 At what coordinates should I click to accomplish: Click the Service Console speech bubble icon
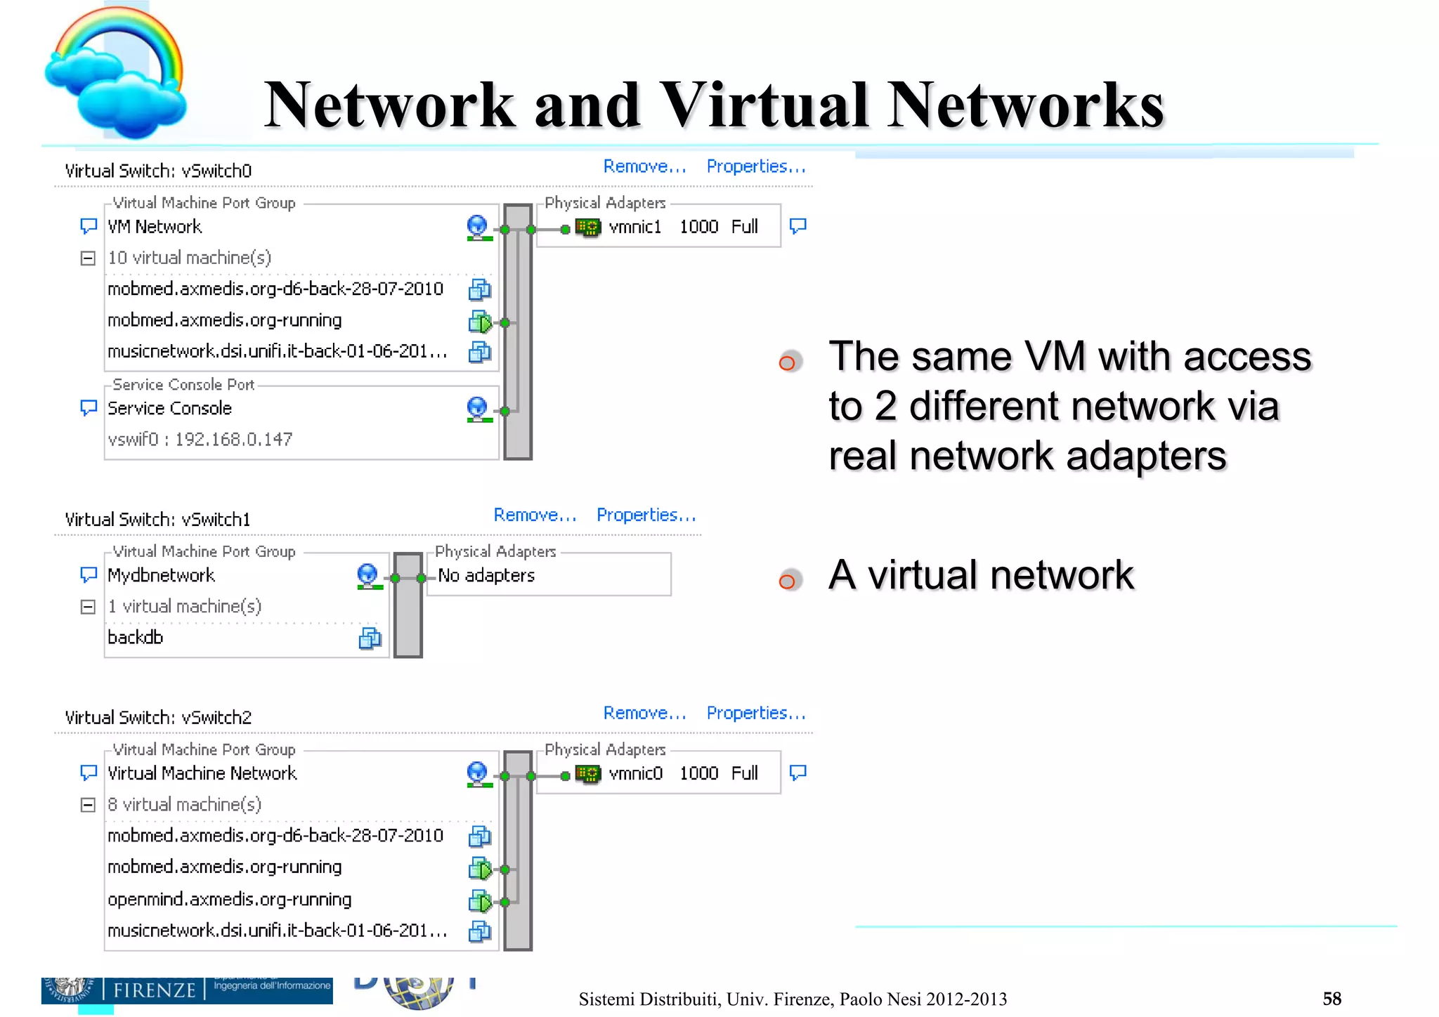click(x=89, y=407)
